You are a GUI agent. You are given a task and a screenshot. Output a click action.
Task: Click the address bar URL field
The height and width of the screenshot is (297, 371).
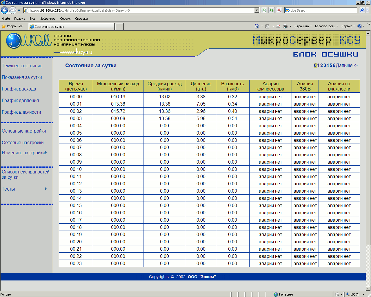[x=139, y=10]
